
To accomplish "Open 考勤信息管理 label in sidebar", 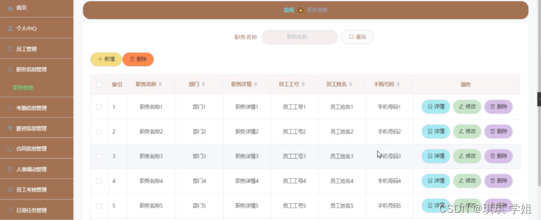I will [x=32, y=108].
